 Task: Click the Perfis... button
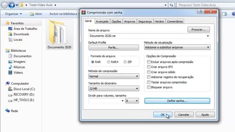(113, 48)
